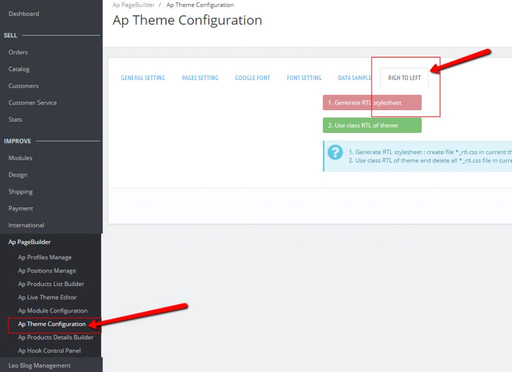
Task: Open the FONT SETTING tab
Action: [x=304, y=77]
